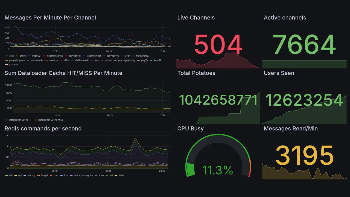Toggle the heyysenseii legend series
Viewport: 350px width, 197px height.
click(73, 56)
